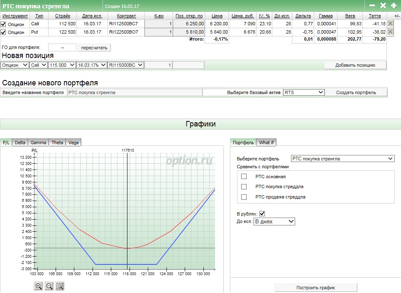Toggle the 'В рублях' checkbox

(x=262, y=214)
